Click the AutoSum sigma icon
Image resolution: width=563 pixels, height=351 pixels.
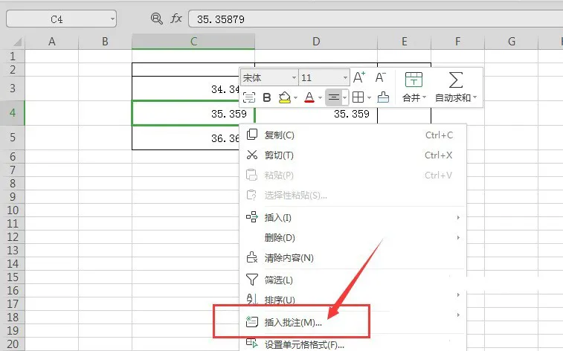[x=455, y=80]
